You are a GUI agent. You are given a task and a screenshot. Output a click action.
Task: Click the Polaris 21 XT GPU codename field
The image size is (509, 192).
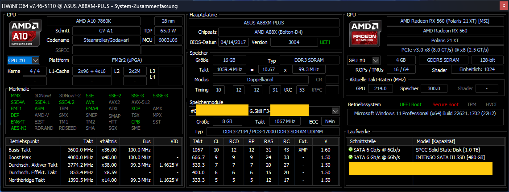(444, 40)
